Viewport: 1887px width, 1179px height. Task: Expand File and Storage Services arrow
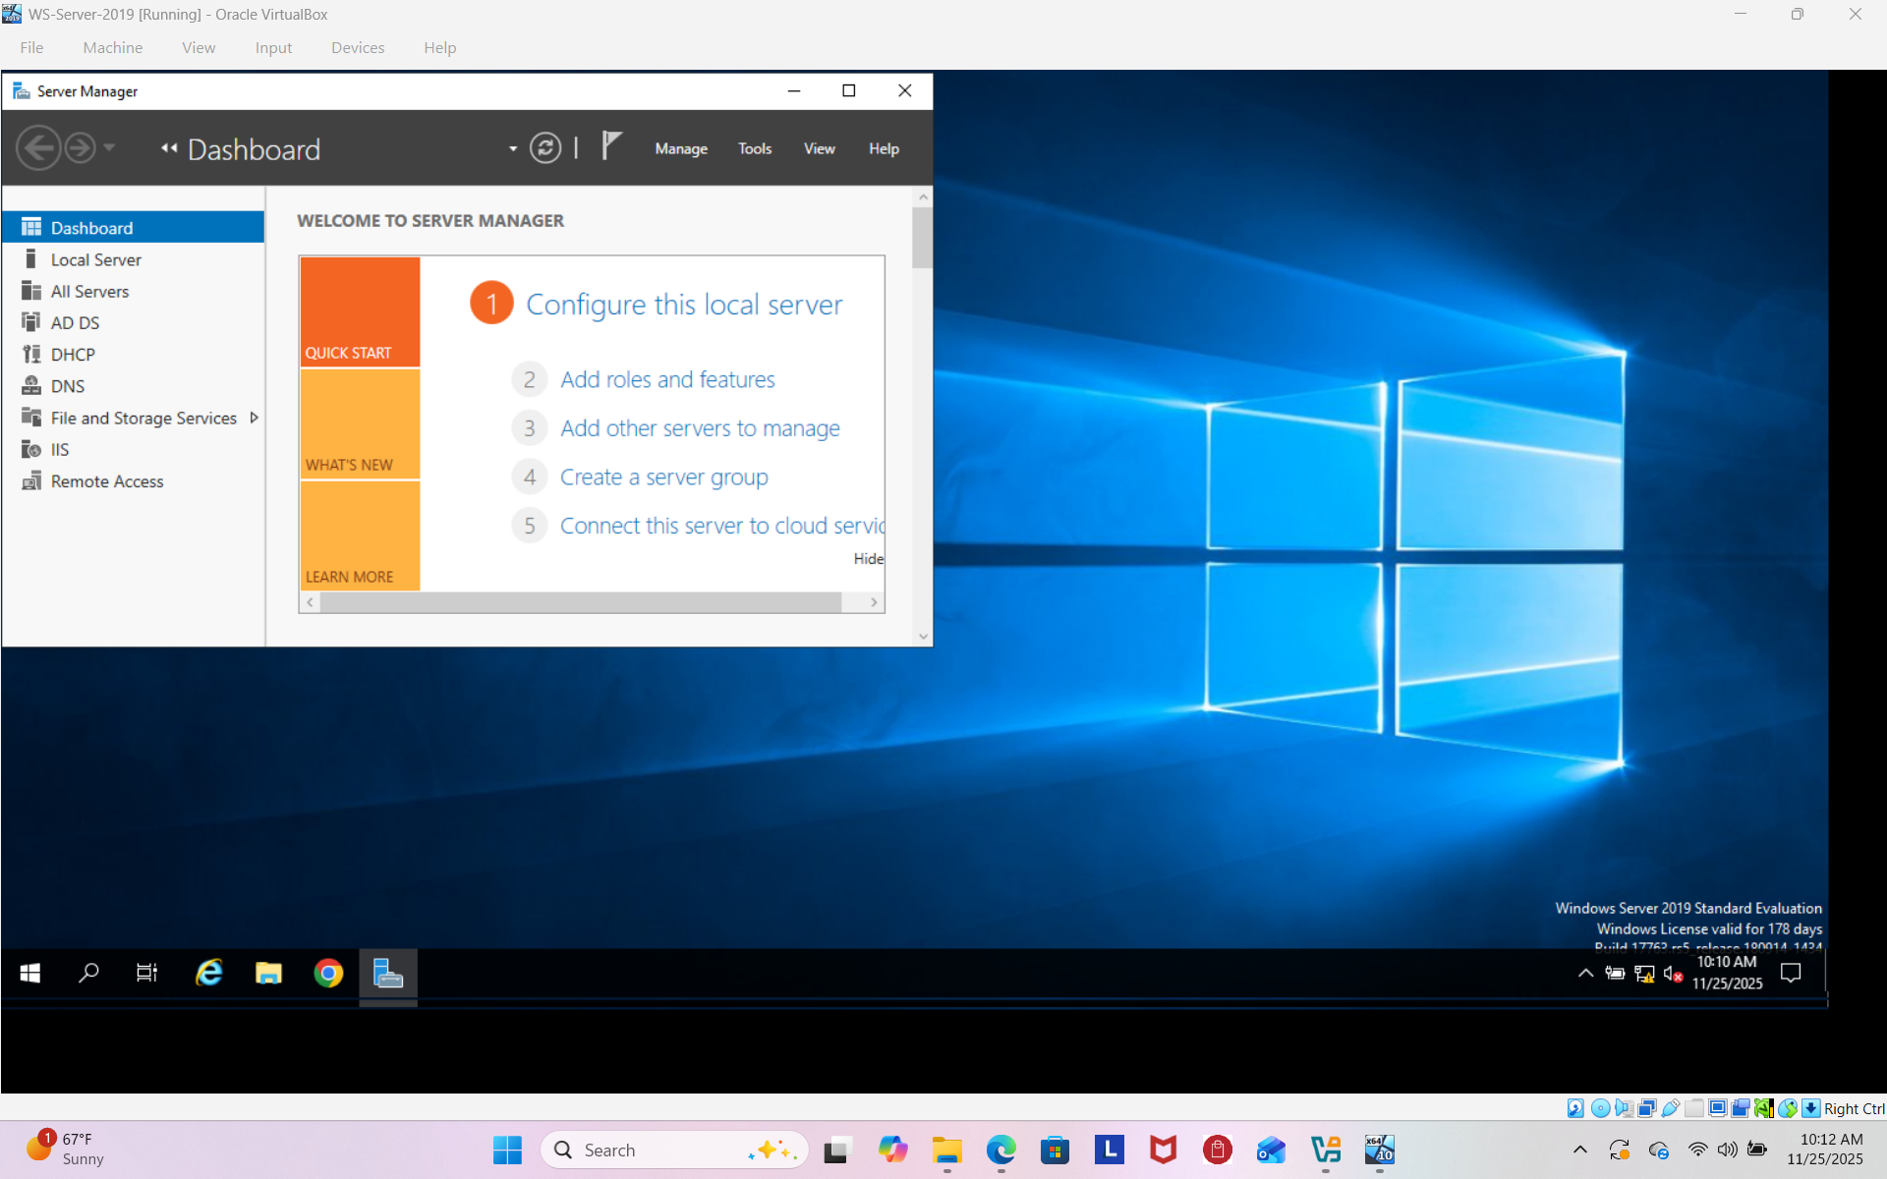pyautogui.click(x=255, y=418)
